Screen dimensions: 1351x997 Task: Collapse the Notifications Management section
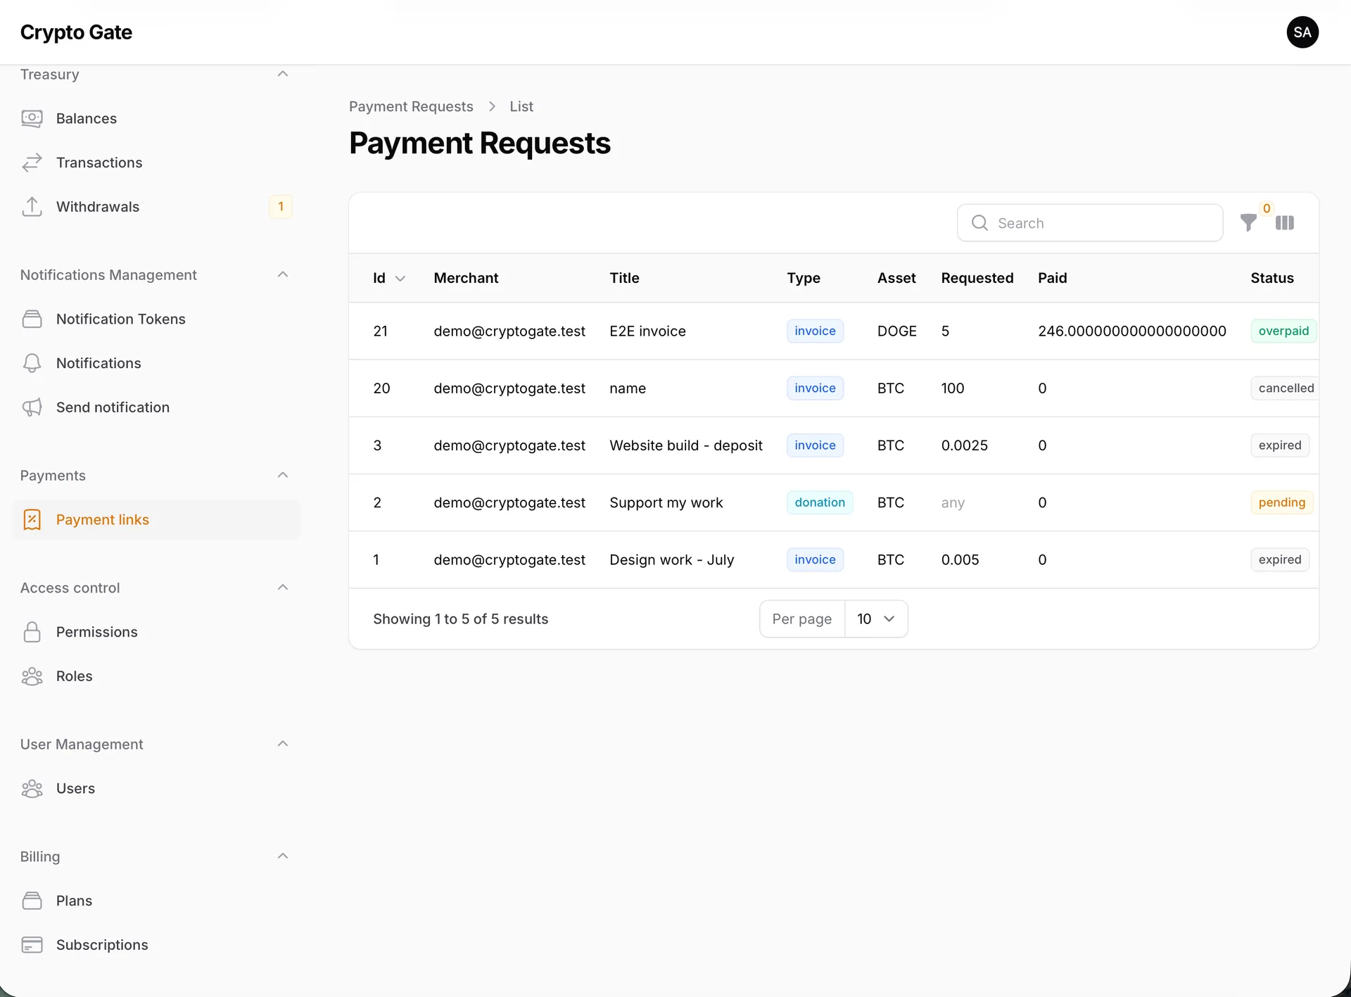click(283, 274)
